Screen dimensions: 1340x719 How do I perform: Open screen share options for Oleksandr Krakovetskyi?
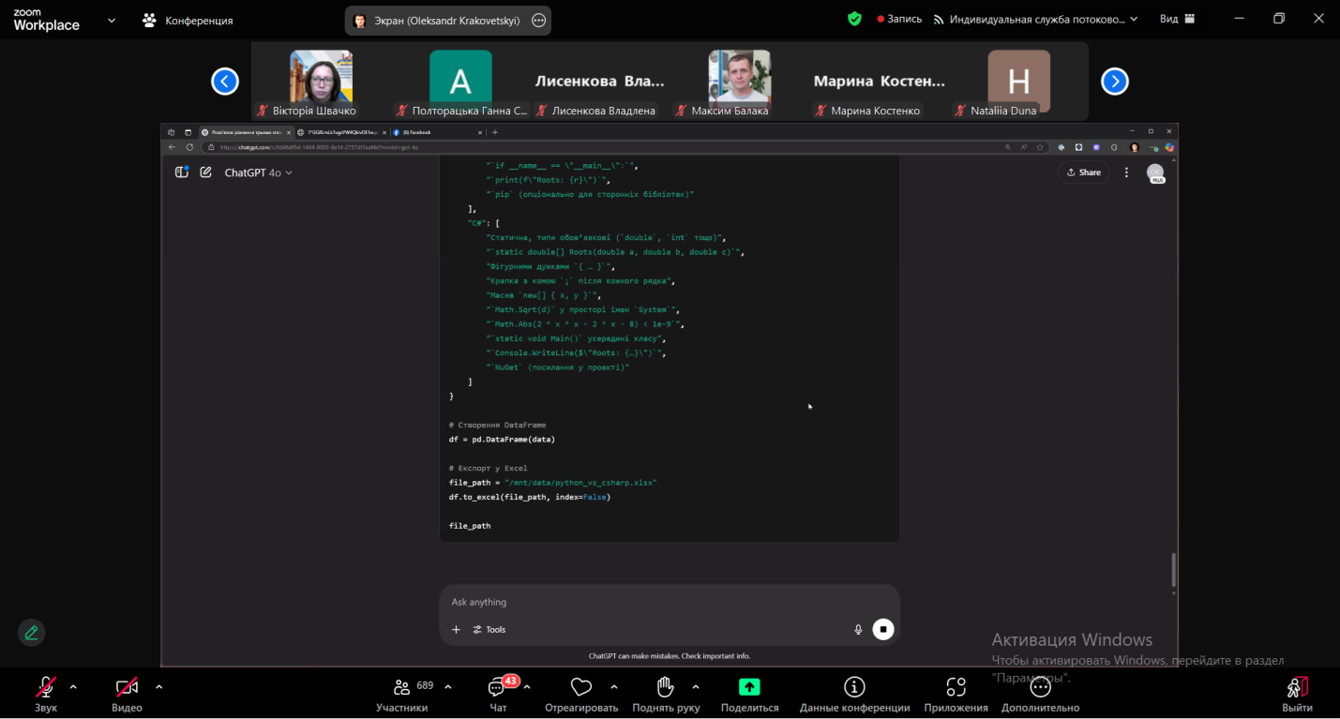[538, 21]
